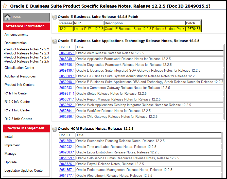Click 'Oracle XML Gateway Release Notes' title
This screenshot has height=179, width=227.
coord(117,116)
